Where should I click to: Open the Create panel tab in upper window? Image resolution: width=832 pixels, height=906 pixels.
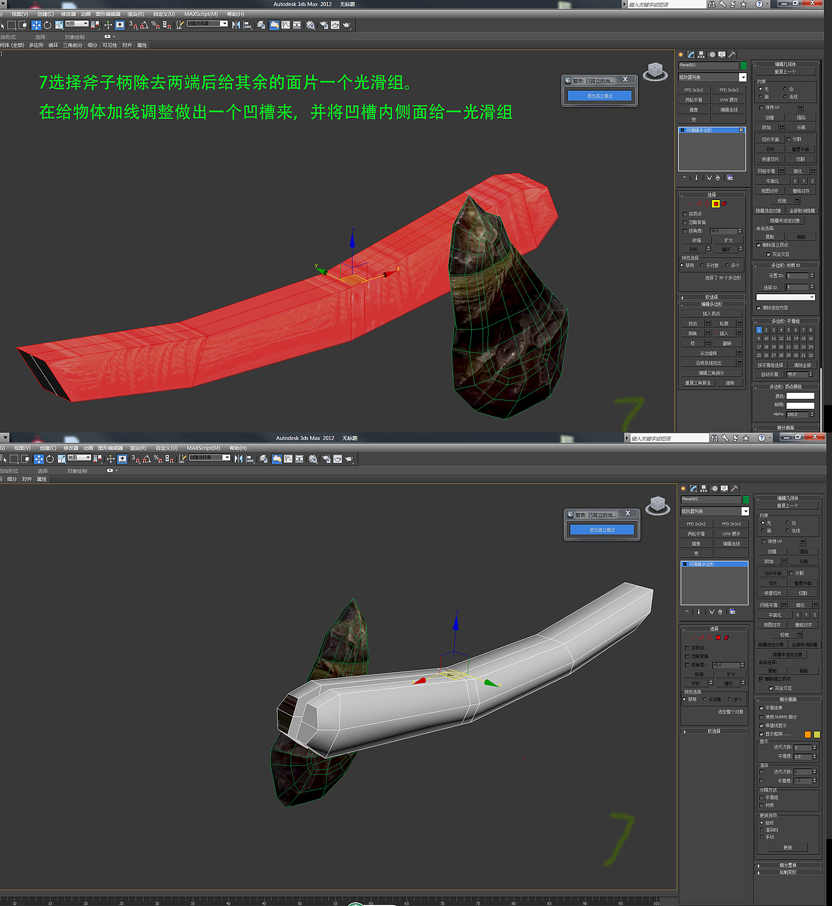(681, 55)
